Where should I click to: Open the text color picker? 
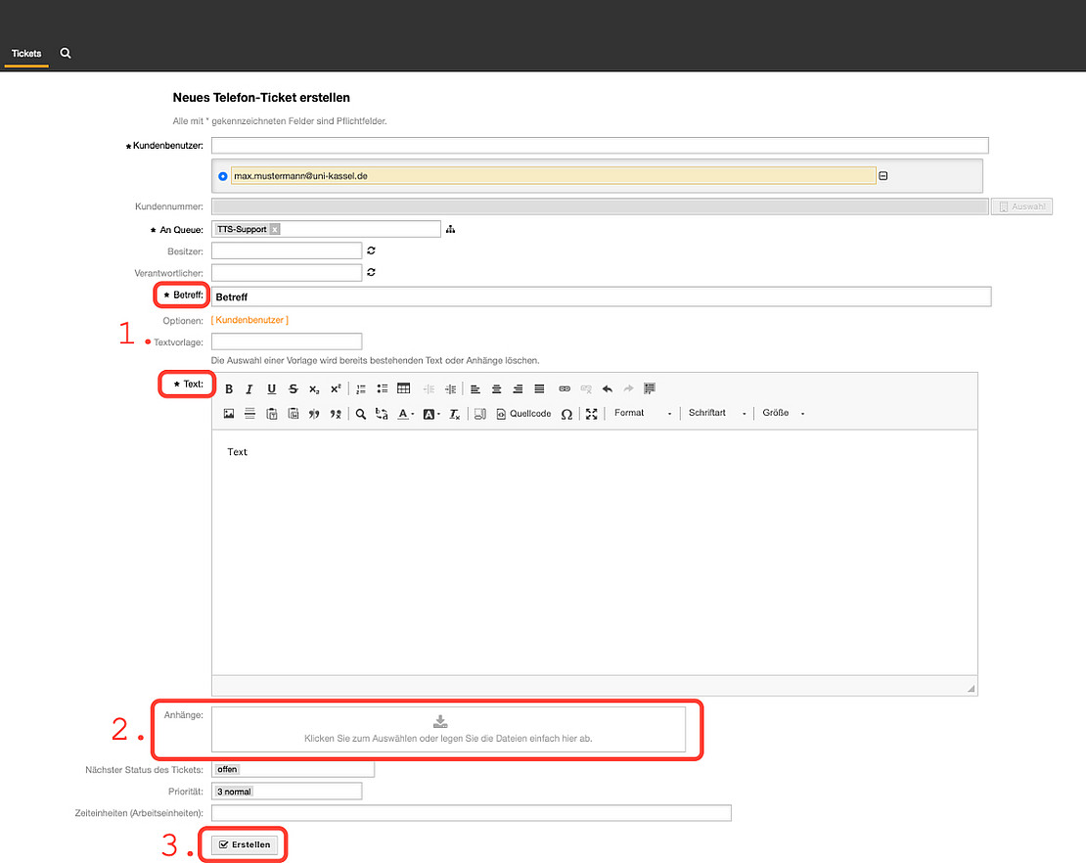coord(405,414)
